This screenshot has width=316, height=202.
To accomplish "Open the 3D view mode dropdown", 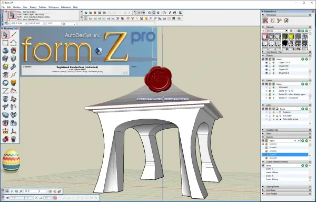I will tap(69, 24).
